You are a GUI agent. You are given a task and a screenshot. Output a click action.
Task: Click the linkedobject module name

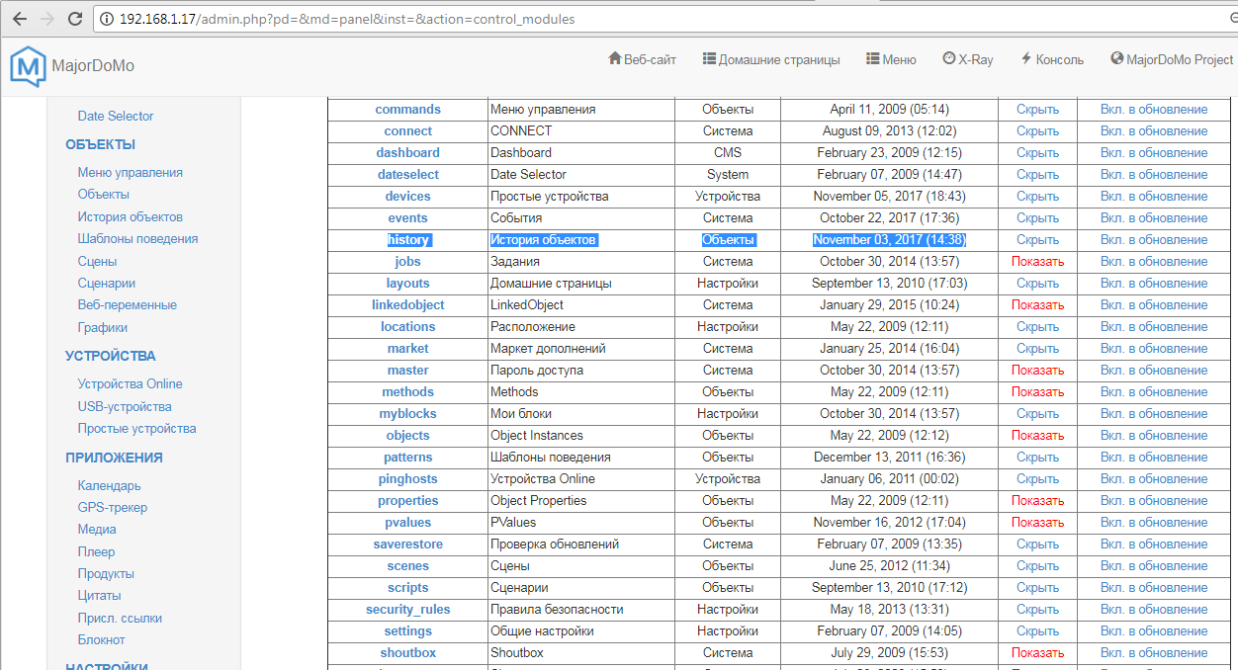click(408, 304)
